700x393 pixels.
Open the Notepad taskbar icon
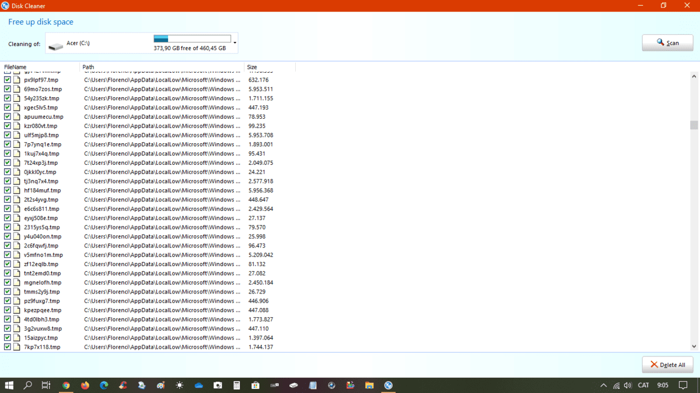click(x=312, y=385)
